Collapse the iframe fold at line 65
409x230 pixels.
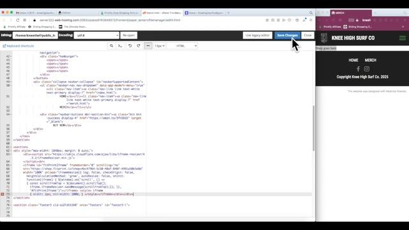click(11, 165)
